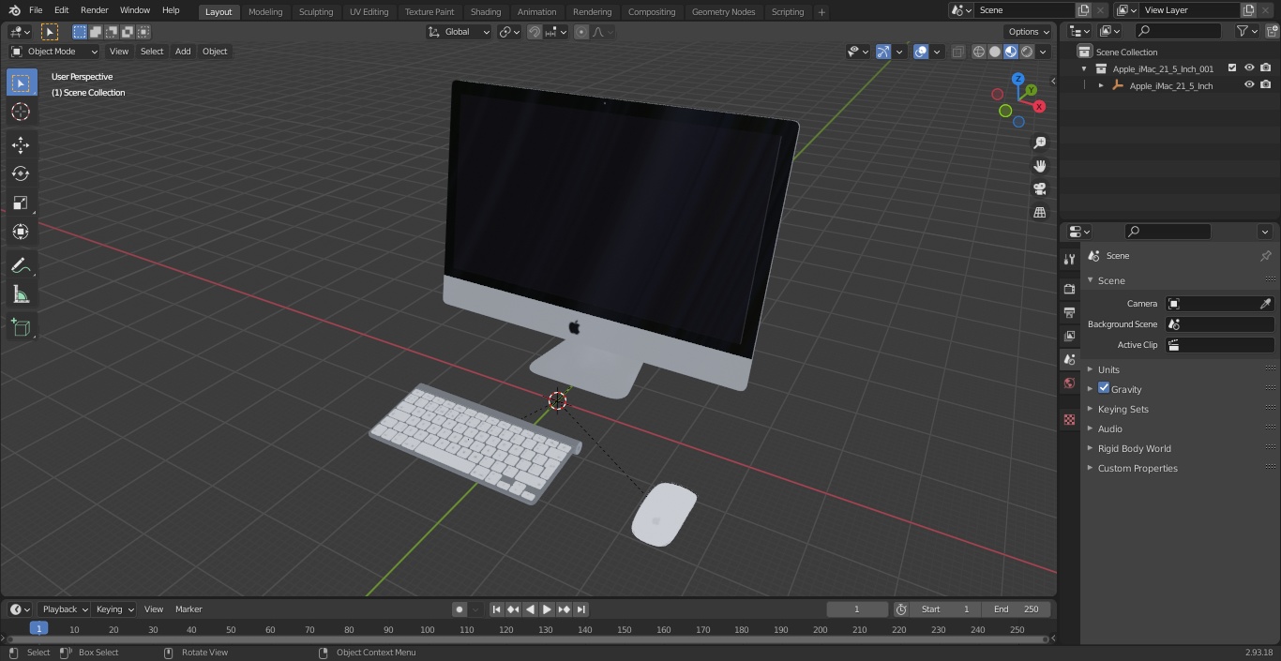Disable render for the Apple_iMac_21_5_Inch object

[1266, 85]
